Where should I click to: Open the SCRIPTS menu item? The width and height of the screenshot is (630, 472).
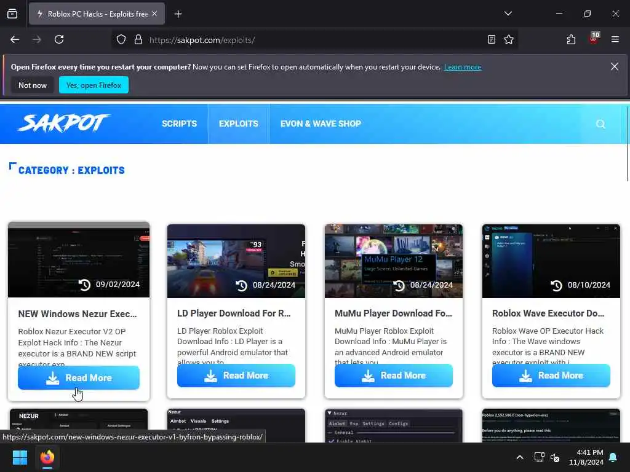click(x=179, y=124)
